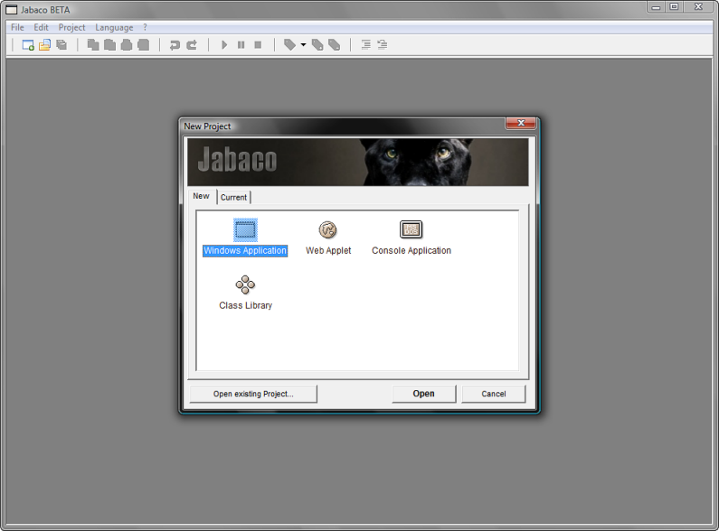Switch to the New tab
This screenshot has width=719, height=531.
tap(202, 196)
